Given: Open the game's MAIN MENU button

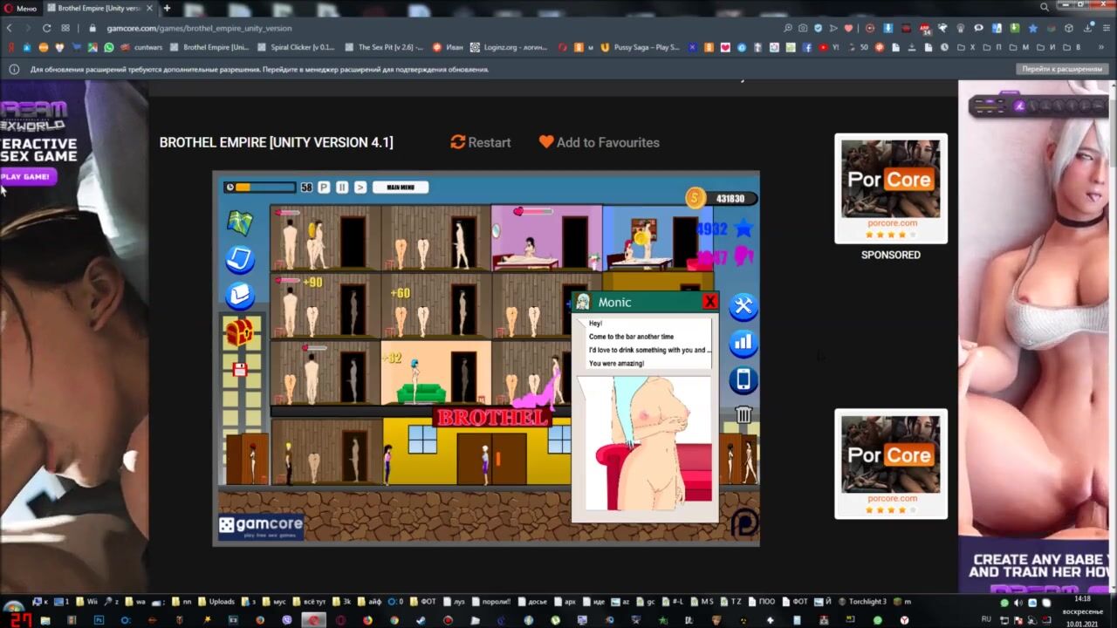Looking at the screenshot, I should [x=401, y=187].
